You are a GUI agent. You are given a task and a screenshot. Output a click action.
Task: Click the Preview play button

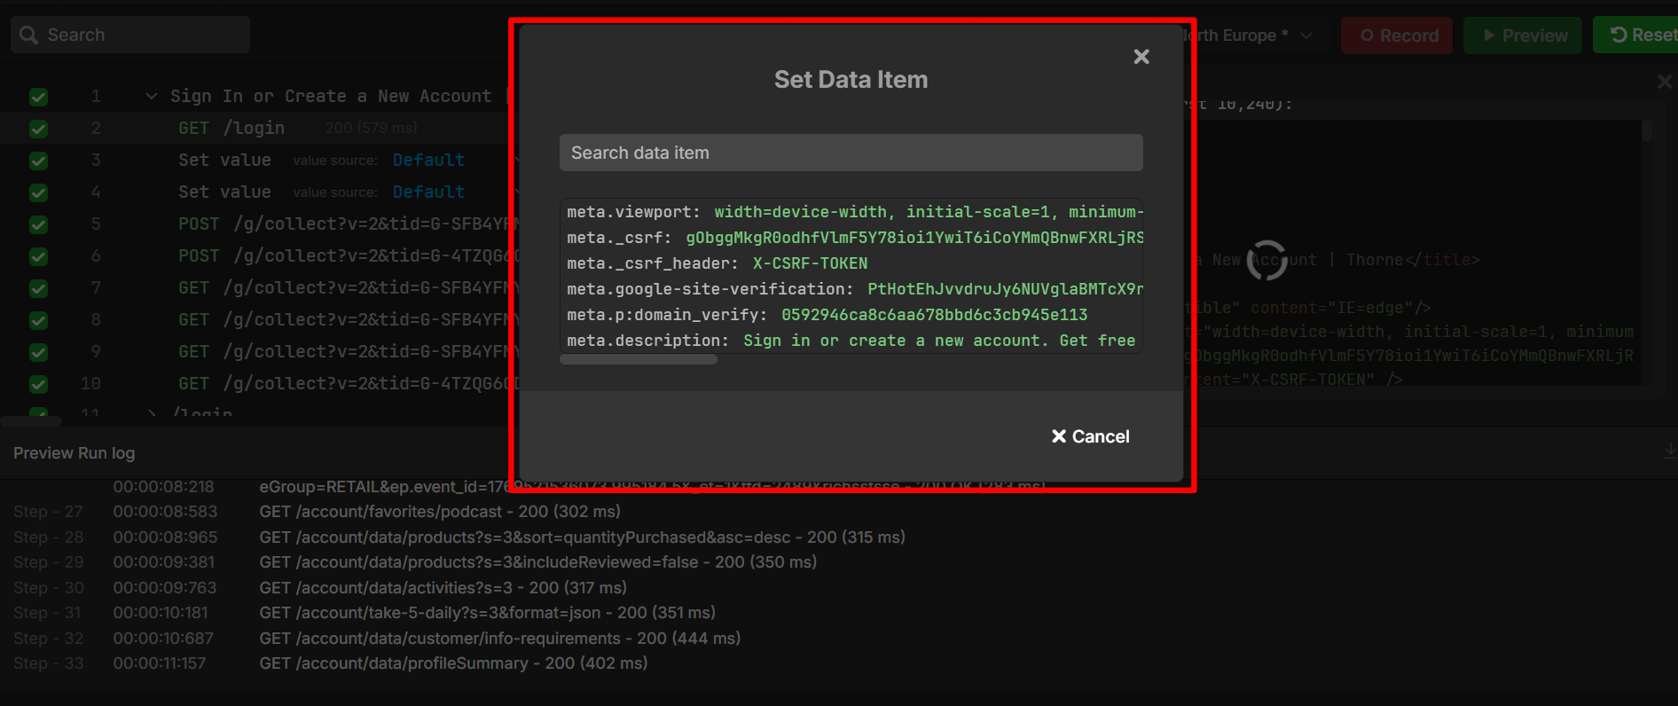pyautogui.click(x=1523, y=35)
